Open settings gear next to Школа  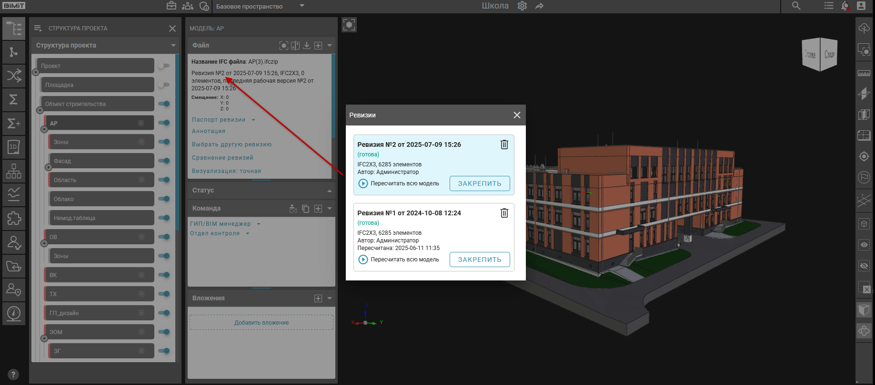(x=522, y=6)
